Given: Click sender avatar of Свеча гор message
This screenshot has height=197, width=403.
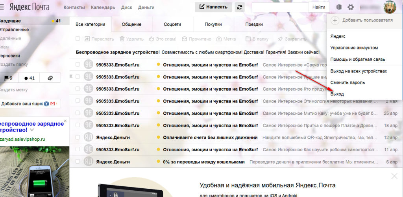Looking at the screenshot, I should click(x=88, y=65).
